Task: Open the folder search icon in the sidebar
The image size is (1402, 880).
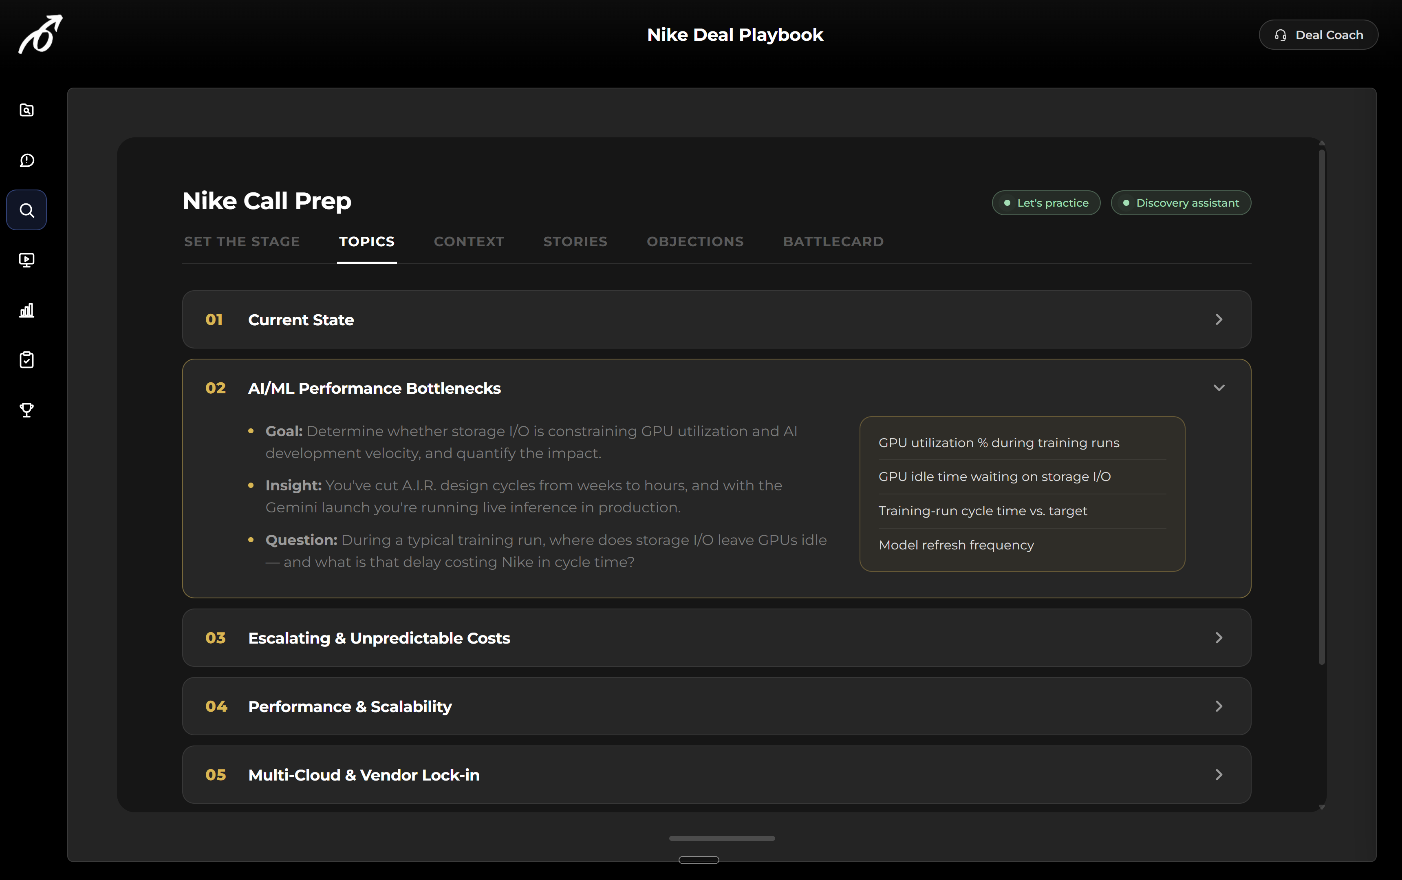Action: pos(27,110)
